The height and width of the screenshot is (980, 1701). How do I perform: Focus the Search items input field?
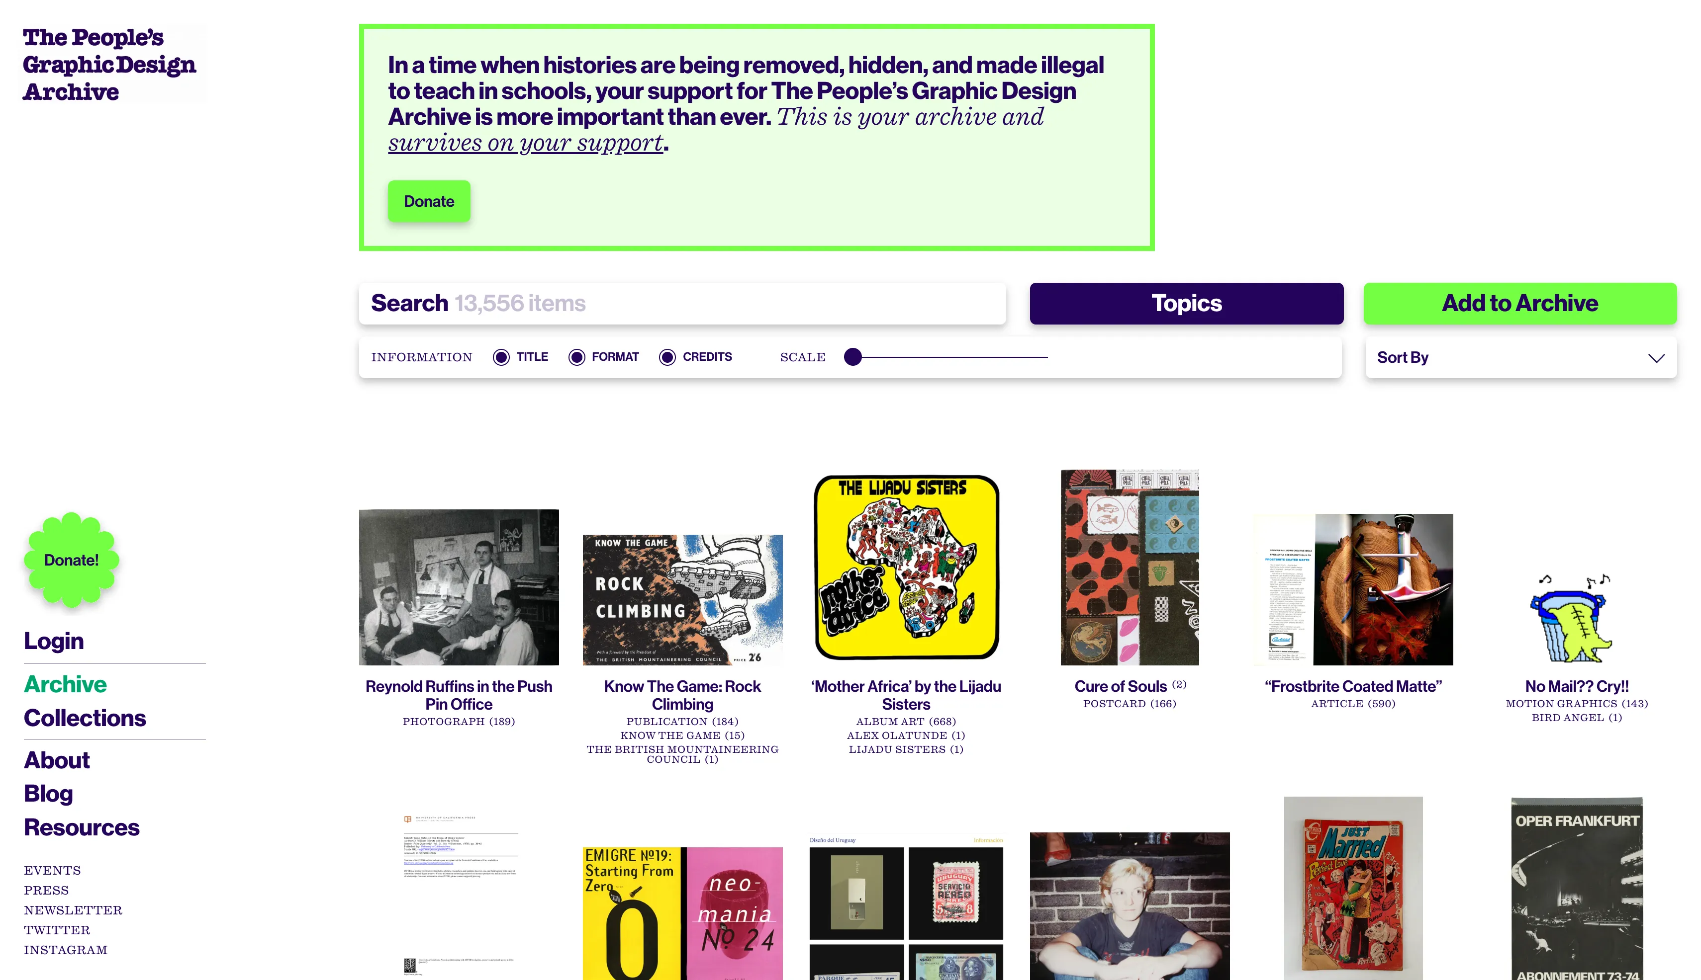[x=682, y=304]
